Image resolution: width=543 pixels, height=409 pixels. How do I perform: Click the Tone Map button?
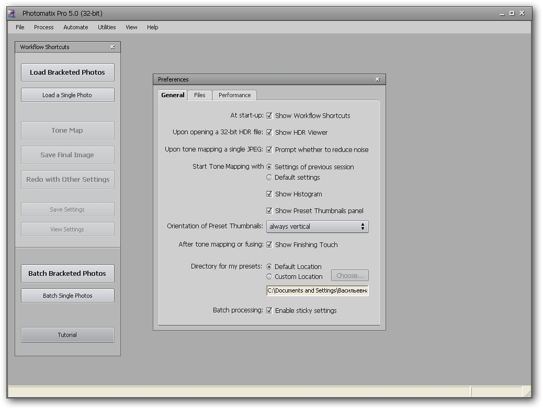pyautogui.click(x=67, y=131)
